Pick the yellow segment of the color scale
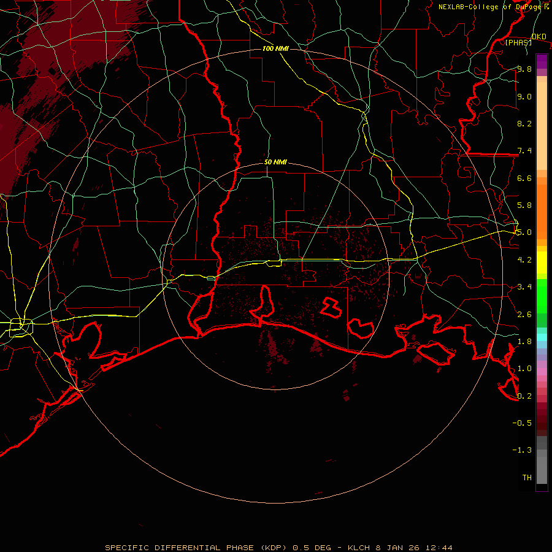The image size is (552, 552). (x=542, y=263)
